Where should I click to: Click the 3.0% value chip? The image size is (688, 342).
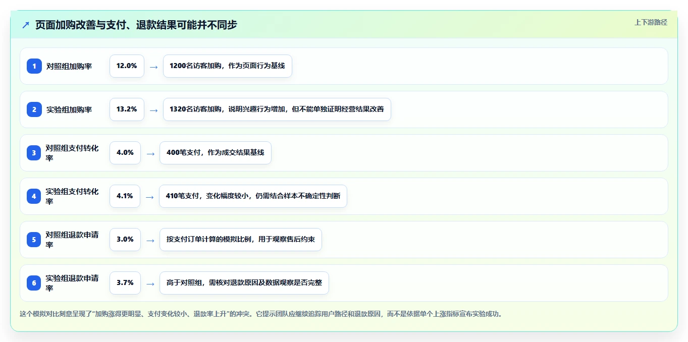click(125, 240)
